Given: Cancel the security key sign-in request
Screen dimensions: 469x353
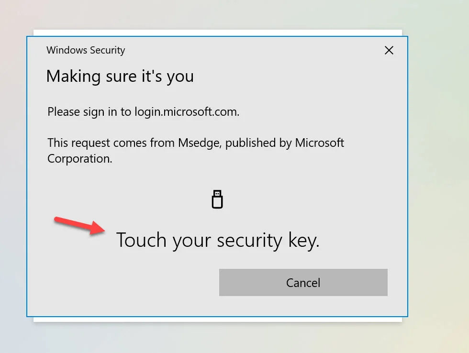Looking at the screenshot, I should (303, 283).
